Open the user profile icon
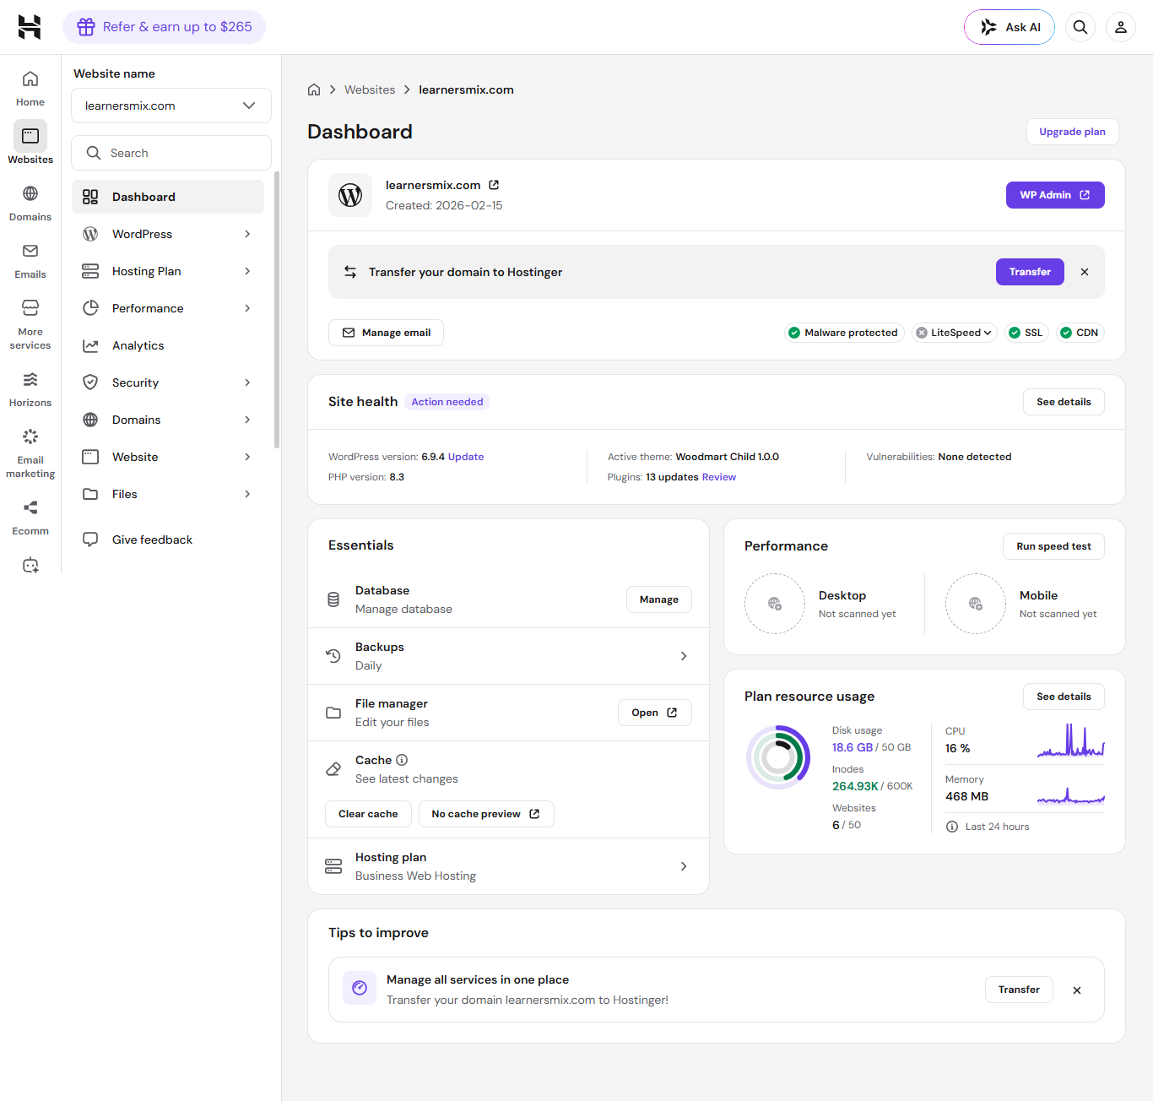 (1121, 27)
